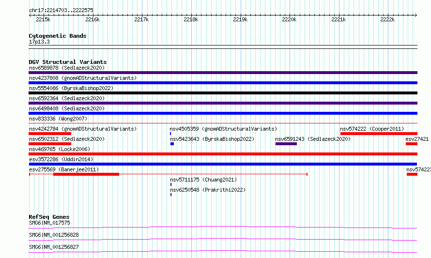Click the nsv5554086 (ByrskaBishop2022) label

pyautogui.click(x=71, y=88)
